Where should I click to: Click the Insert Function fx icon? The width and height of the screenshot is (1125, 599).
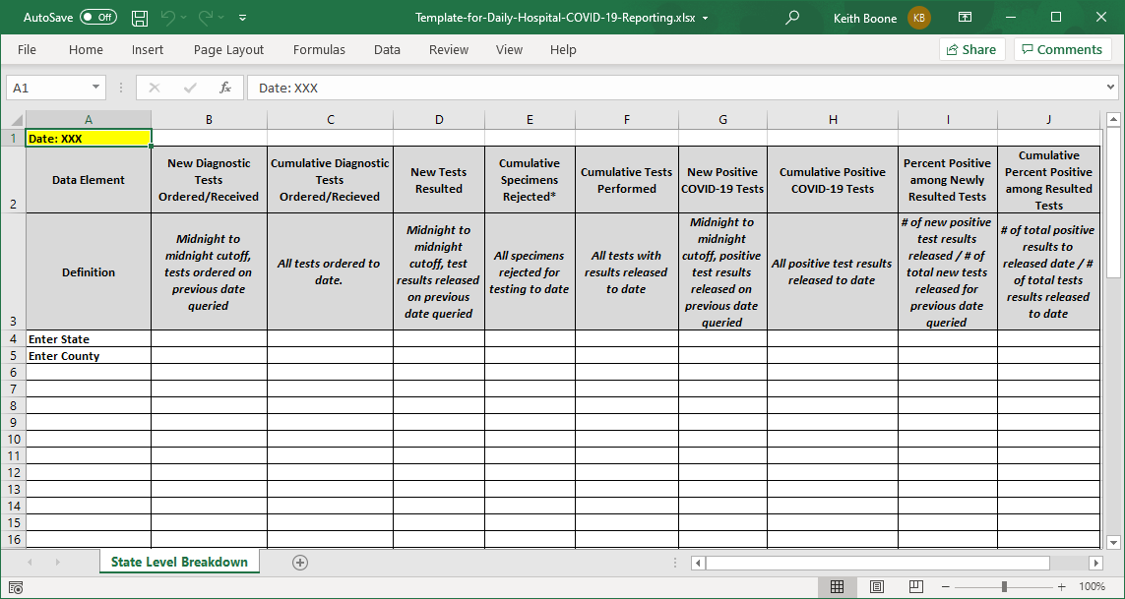[225, 88]
